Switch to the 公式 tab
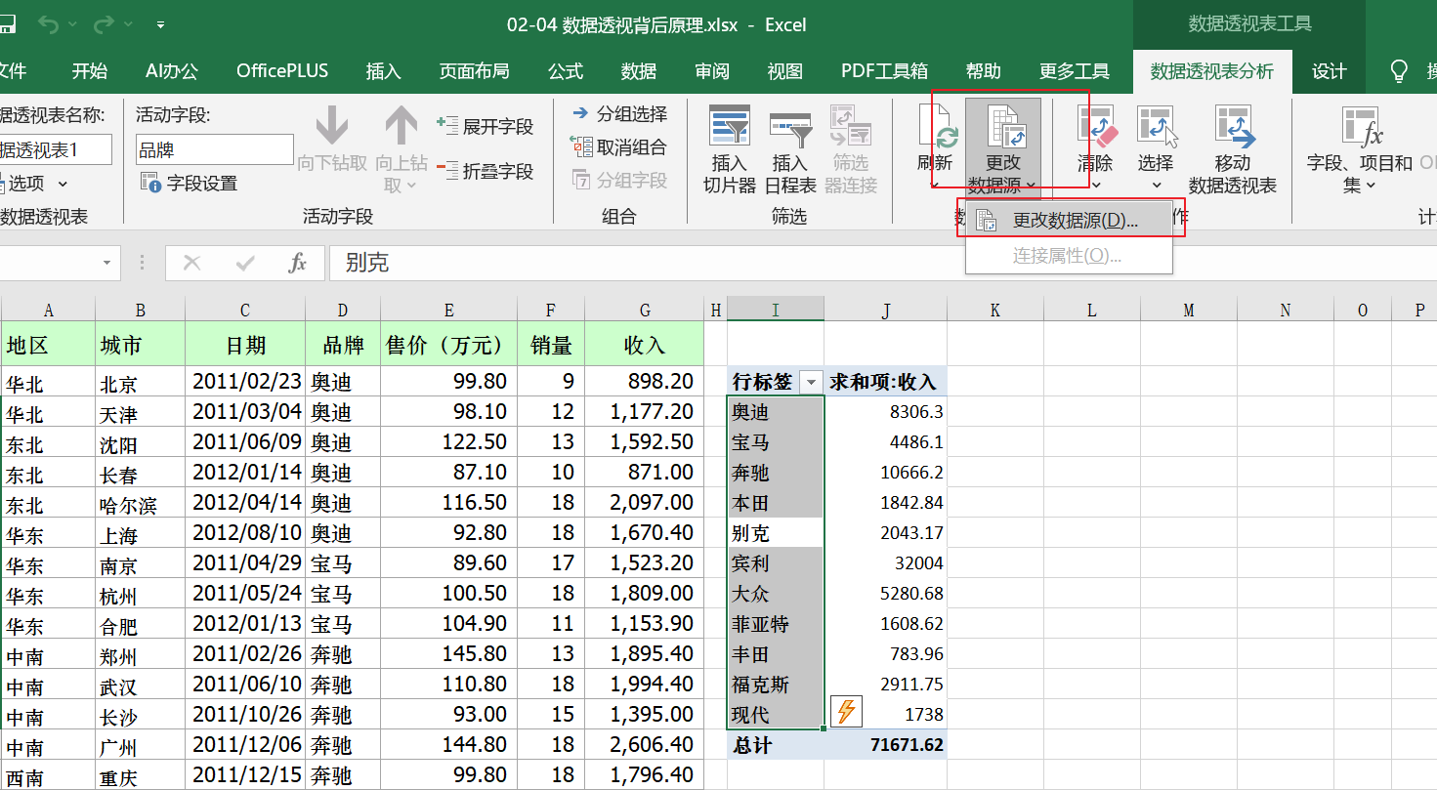Image resolution: width=1437 pixels, height=790 pixels. (566, 70)
